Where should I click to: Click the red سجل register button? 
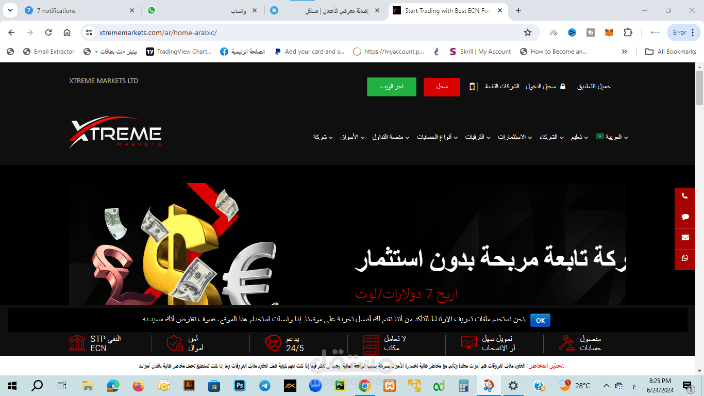442,87
